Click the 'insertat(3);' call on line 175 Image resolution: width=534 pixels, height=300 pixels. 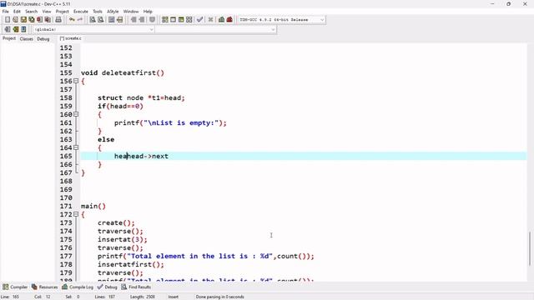click(x=123, y=239)
